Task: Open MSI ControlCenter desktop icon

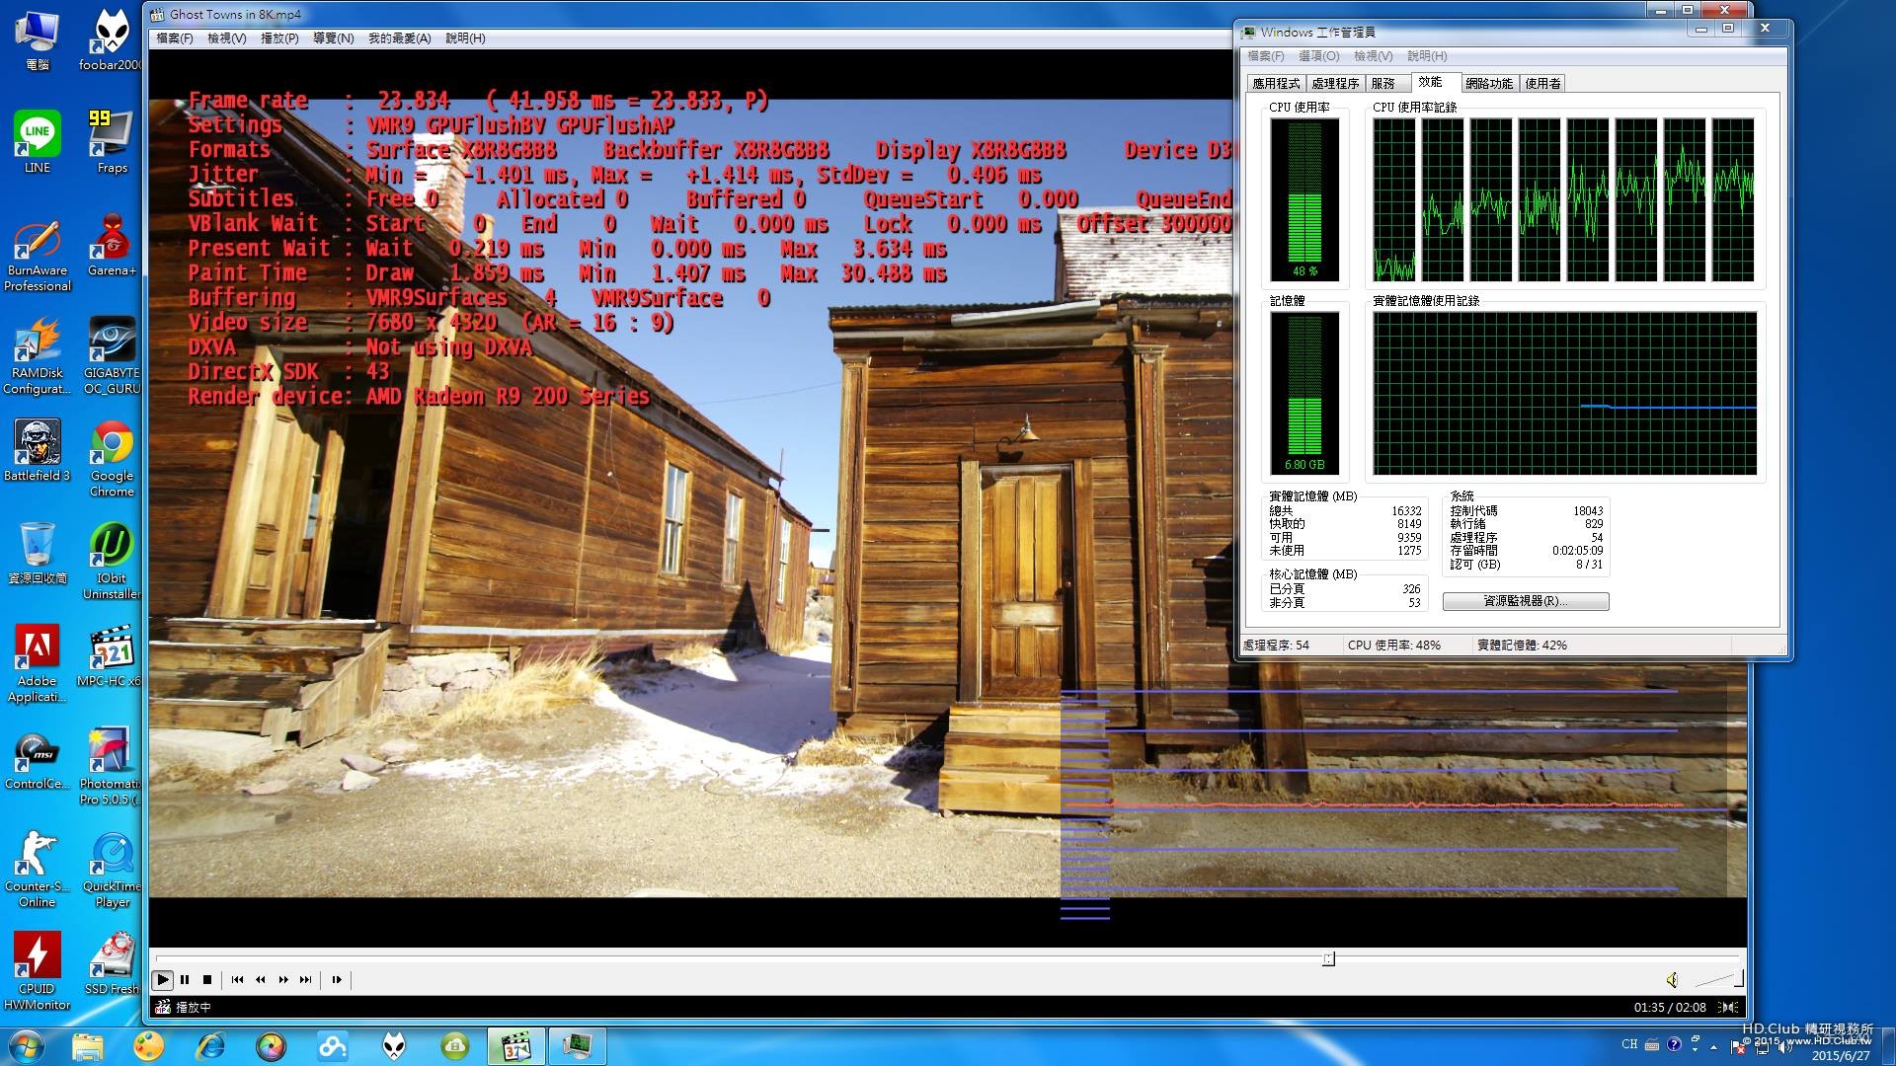Action: [38, 761]
